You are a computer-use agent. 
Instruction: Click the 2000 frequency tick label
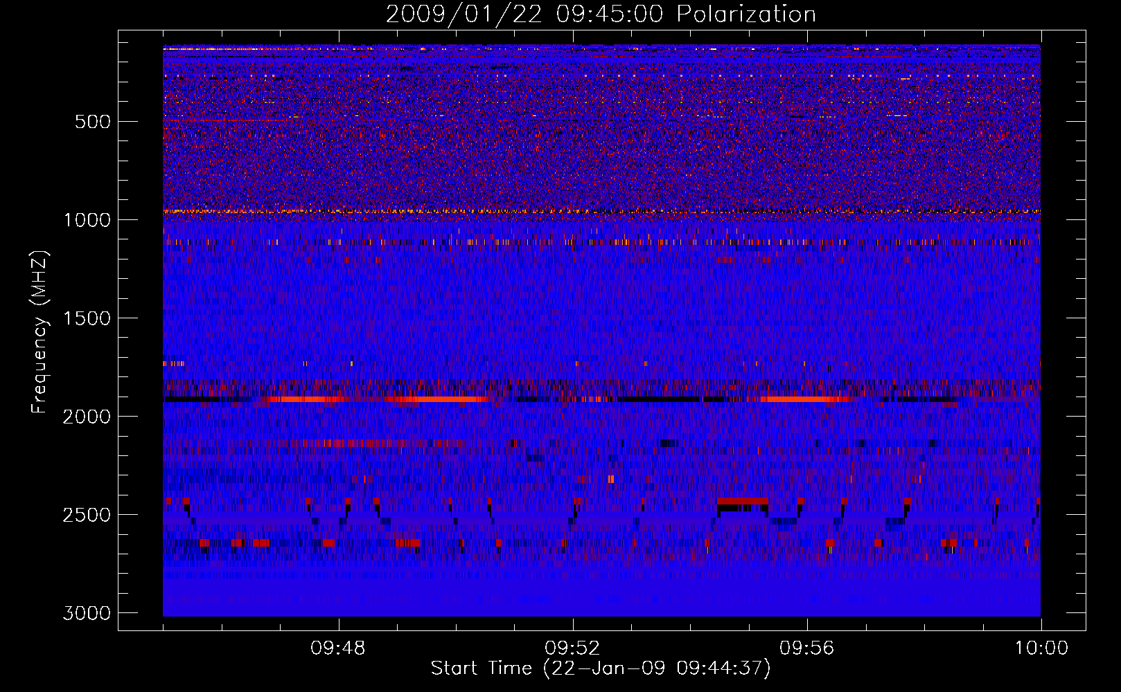tap(87, 417)
